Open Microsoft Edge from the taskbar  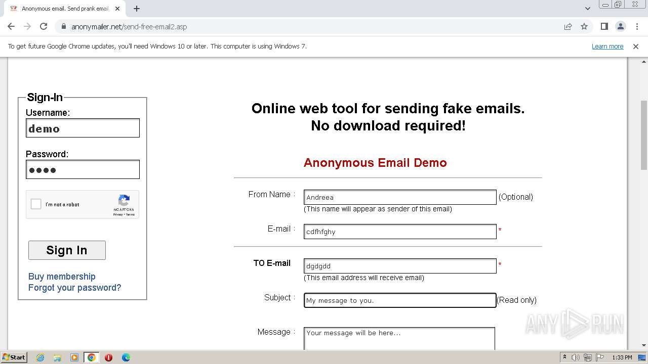(126, 357)
